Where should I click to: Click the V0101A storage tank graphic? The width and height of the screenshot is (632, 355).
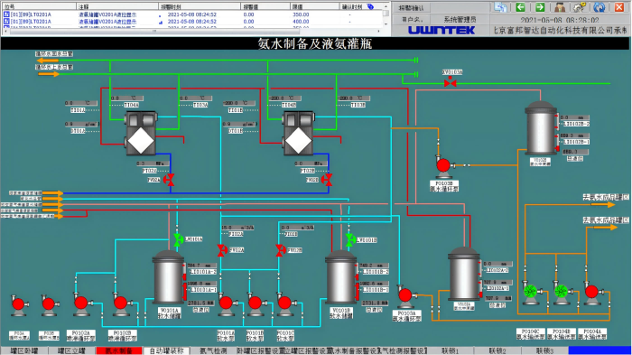coord(169,277)
